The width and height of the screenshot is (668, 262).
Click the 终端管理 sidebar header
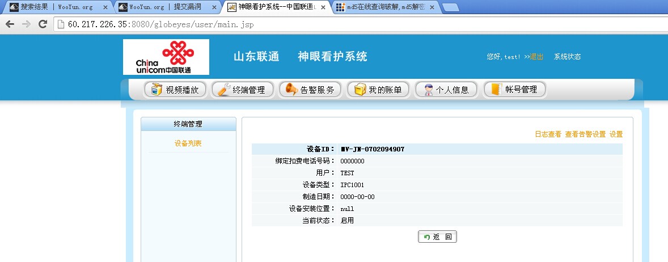point(188,124)
